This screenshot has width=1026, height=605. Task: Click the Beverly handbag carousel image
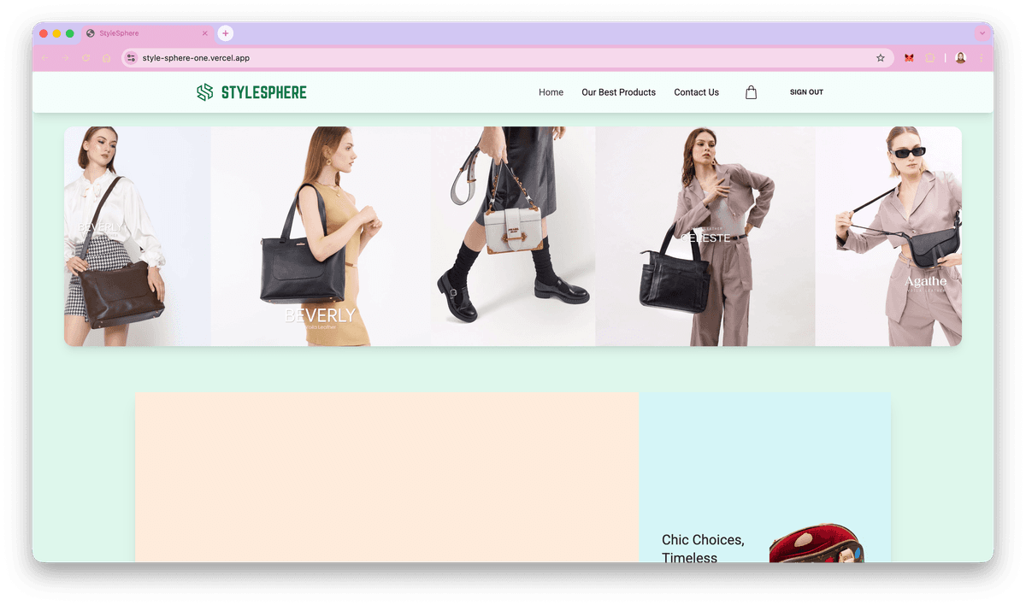coord(320,236)
